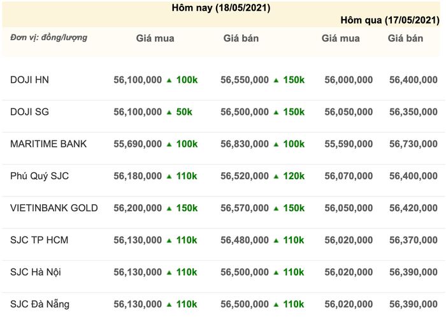Viewport: 446px width, 317px height.
Task: Click DOJI HN today's buy price 56,100,000
Action: (x=138, y=80)
